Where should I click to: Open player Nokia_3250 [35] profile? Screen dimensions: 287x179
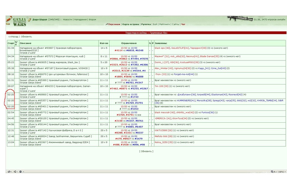[x=164, y=142]
